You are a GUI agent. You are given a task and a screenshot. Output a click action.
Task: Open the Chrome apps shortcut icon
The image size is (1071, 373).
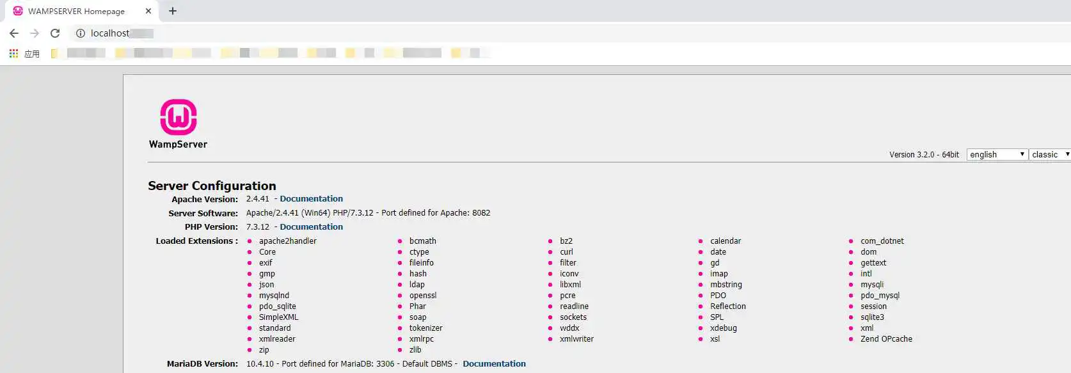tap(13, 54)
